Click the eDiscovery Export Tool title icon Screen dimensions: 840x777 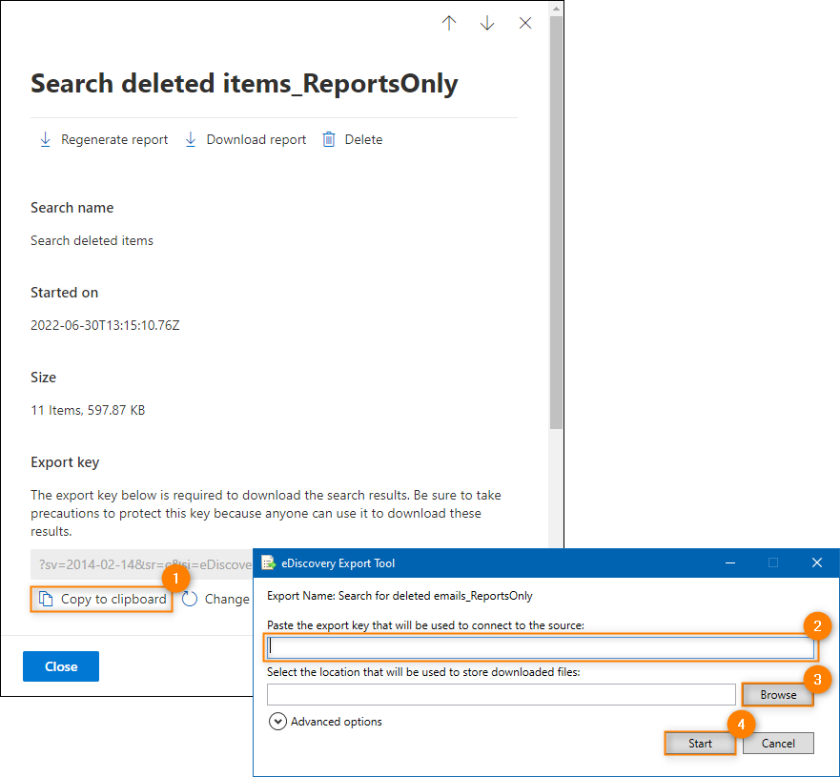268,562
